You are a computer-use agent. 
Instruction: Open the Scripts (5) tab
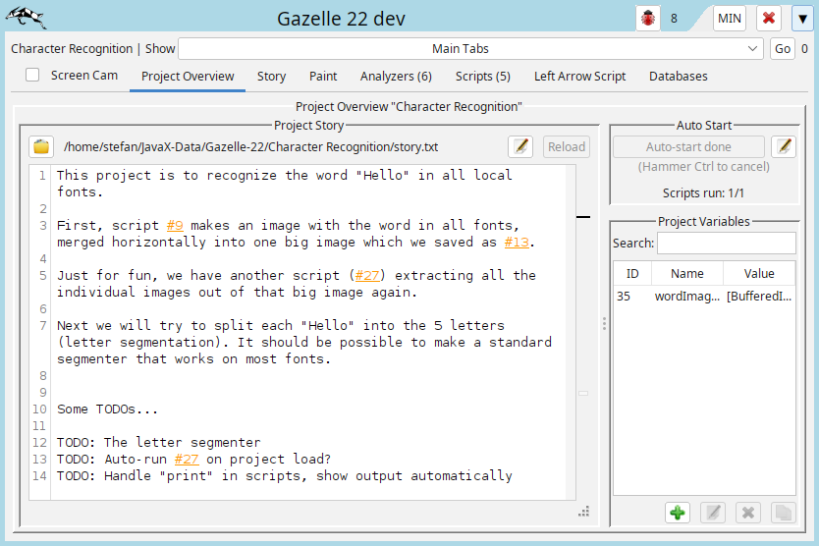[482, 77]
